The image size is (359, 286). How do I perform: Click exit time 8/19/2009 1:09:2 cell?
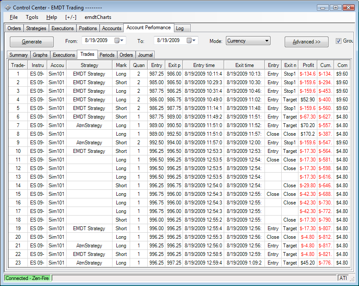click(x=244, y=263)
